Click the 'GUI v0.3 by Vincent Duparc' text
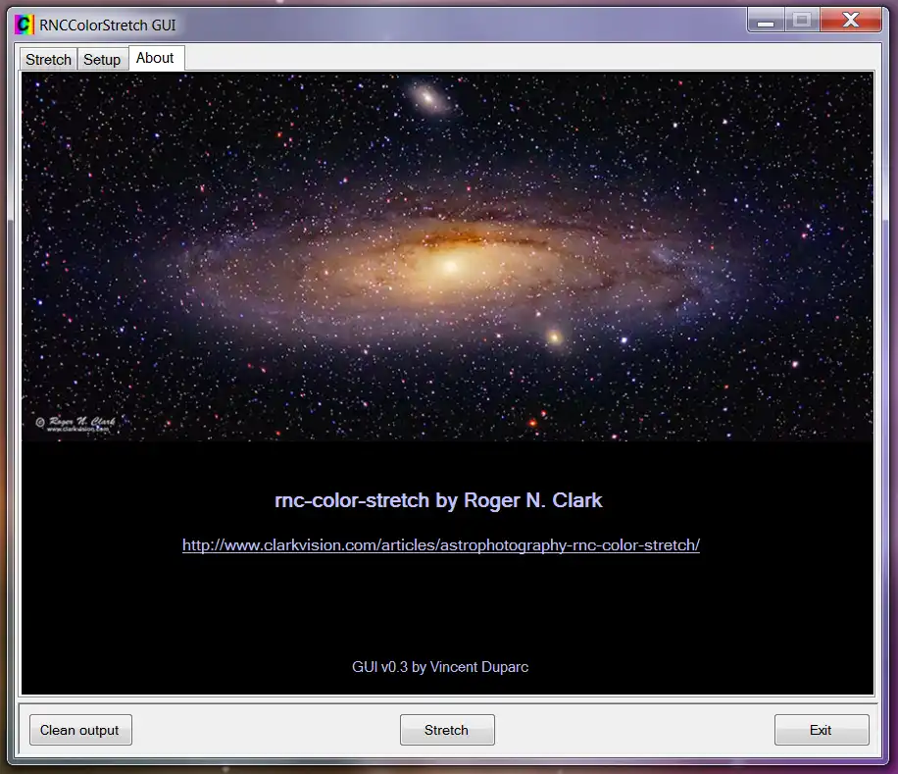 tap(440, 667)
